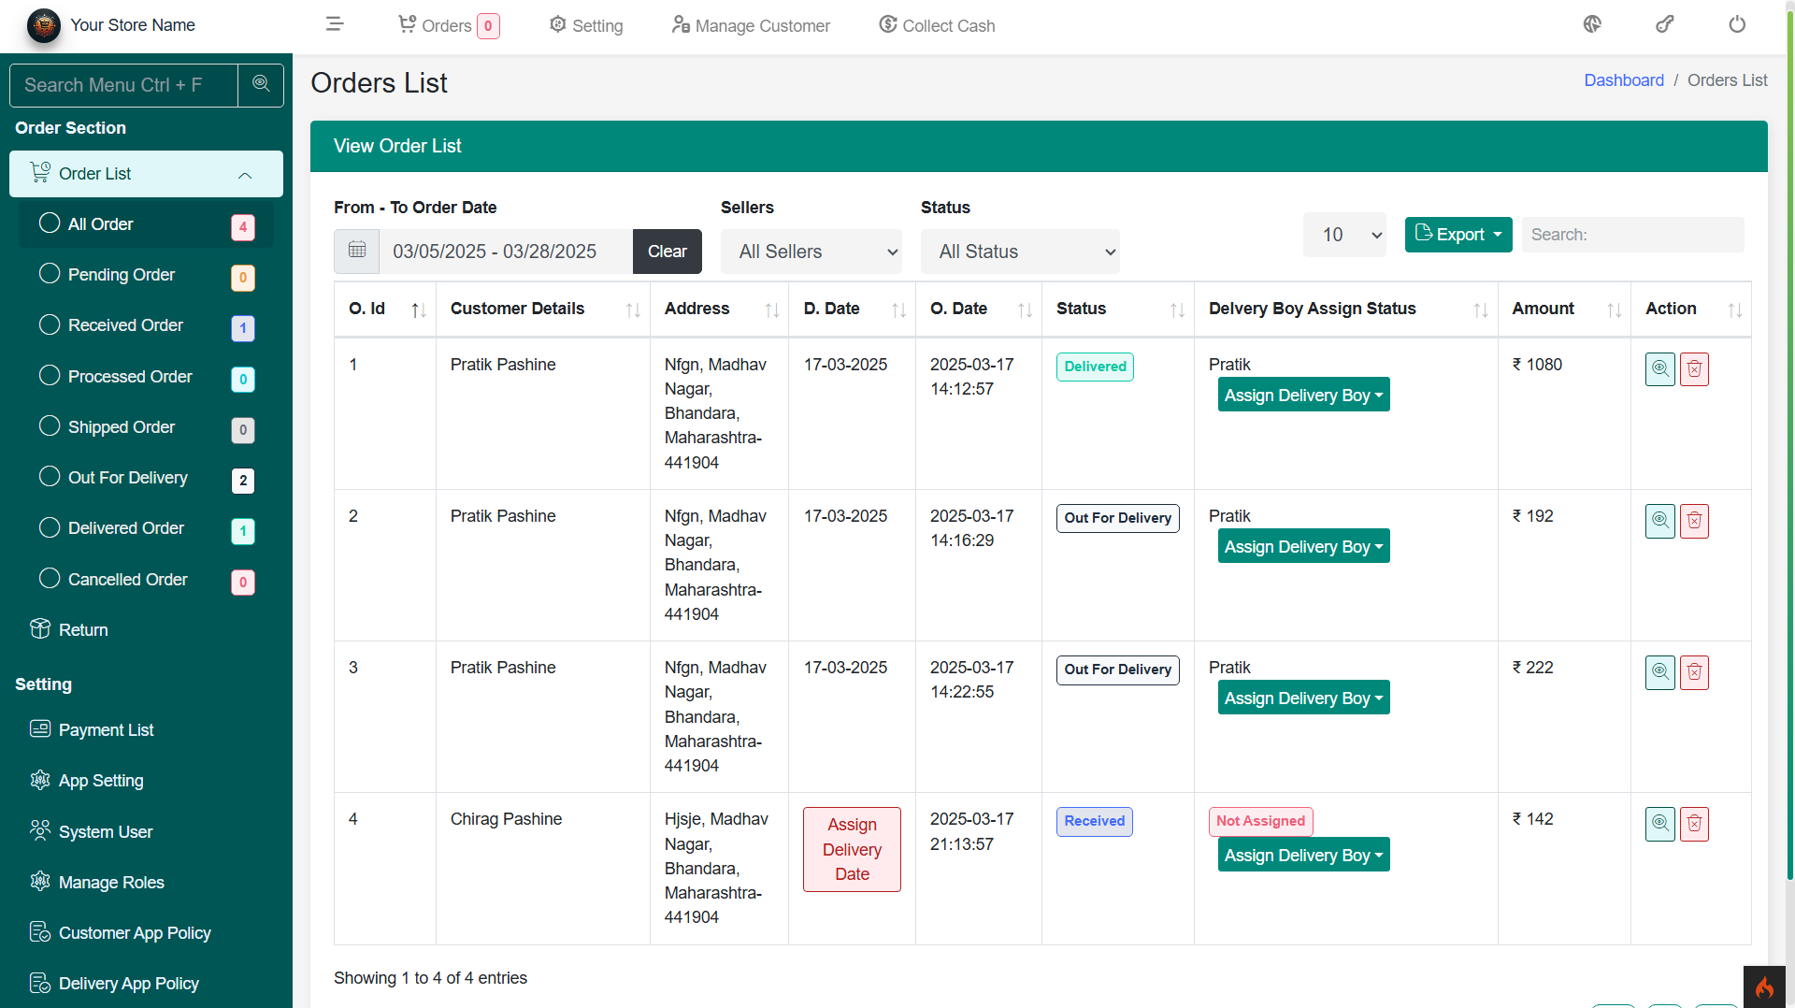This screenshot has height=1008, width=1795.
Task: Open Assign Delivery Boy for order 3
Action: pyautogui.click(x=1303, y=698)
